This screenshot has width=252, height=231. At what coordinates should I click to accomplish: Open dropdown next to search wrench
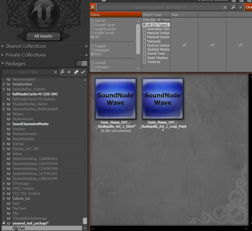click(x=241, y=7)
